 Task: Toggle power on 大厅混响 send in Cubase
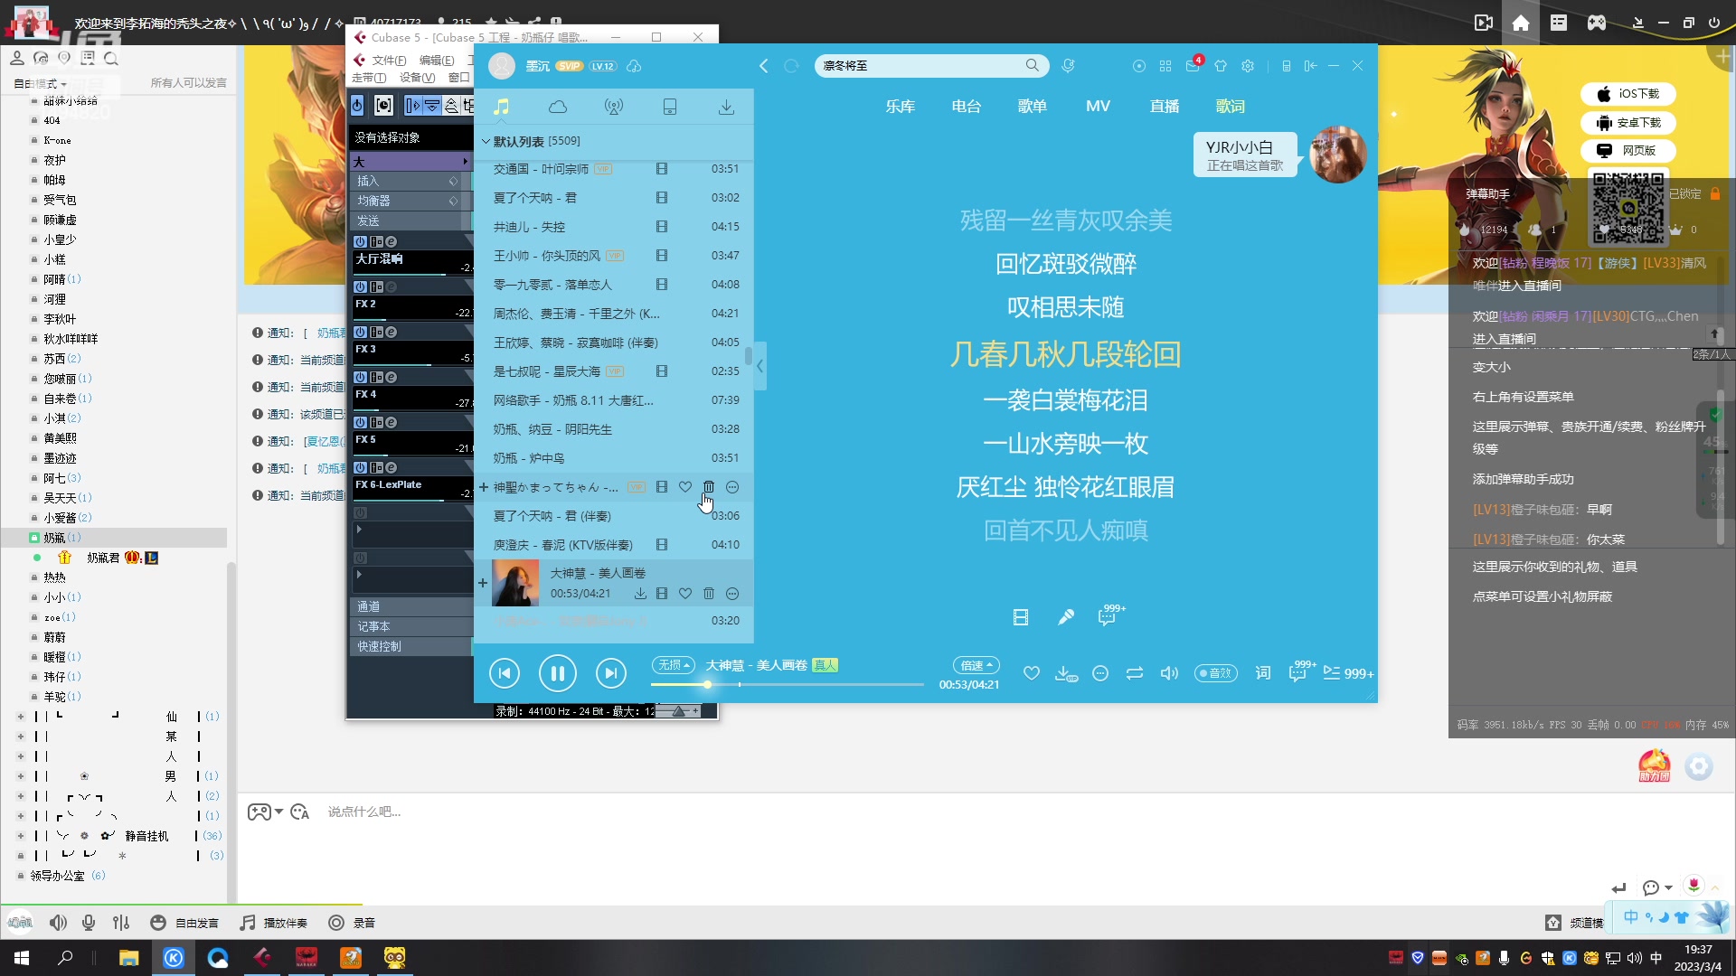(x=360, y=242)
